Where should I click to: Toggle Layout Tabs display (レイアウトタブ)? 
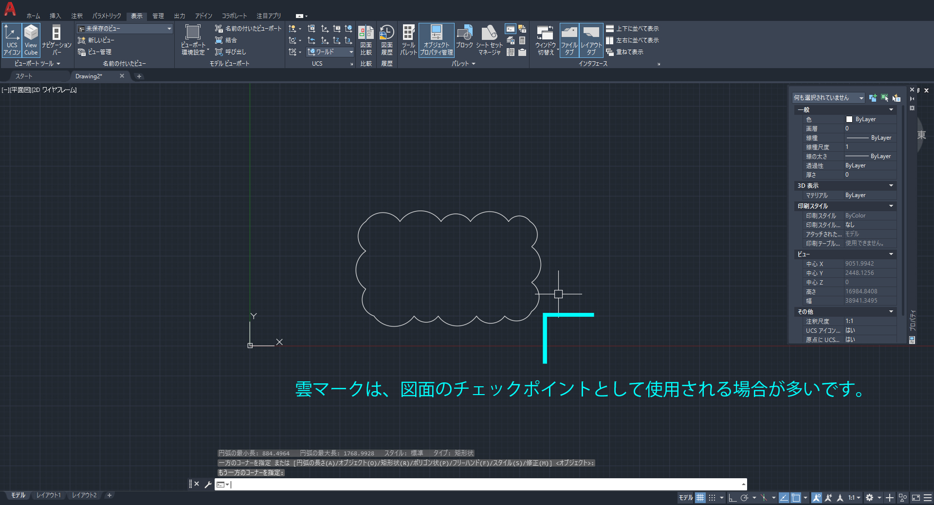[x=591, y=40]
